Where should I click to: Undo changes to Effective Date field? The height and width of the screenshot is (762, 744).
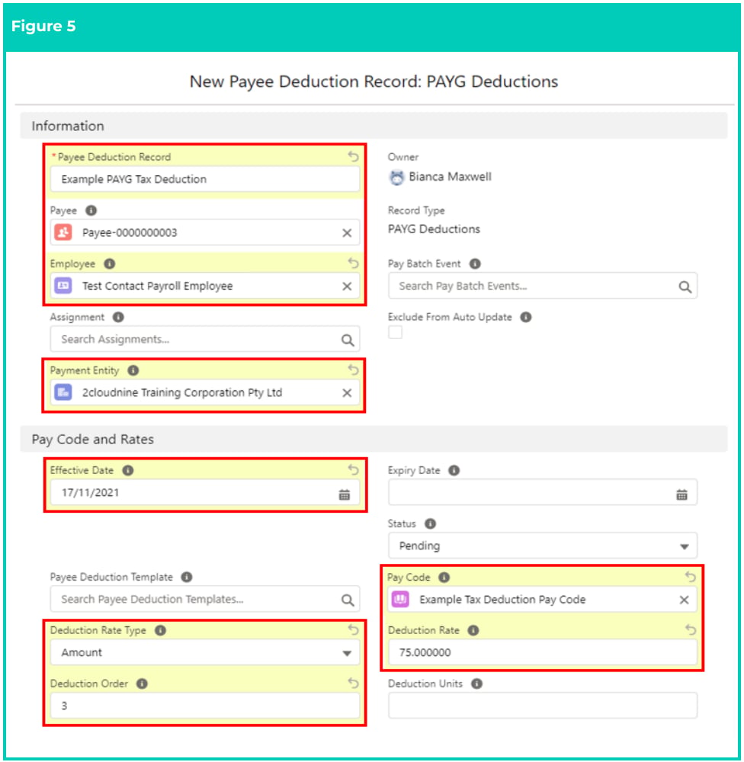354,470
